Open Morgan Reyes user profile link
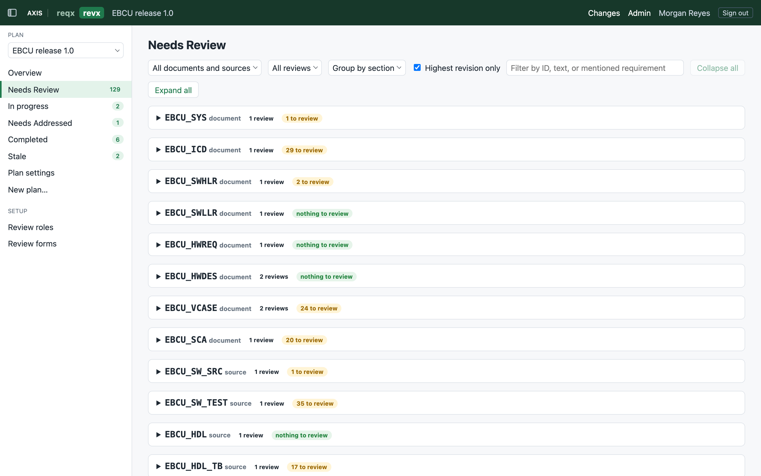761x476 pixels. [x=684, y=13]
